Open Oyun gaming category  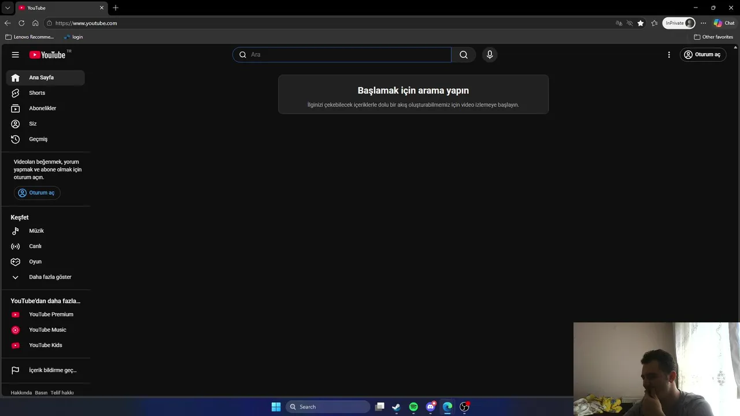(x=46, y=262)
